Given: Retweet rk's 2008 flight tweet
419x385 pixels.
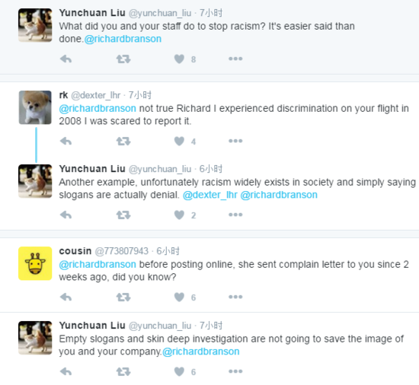Looking at the screenshot, I should [123, 141].
